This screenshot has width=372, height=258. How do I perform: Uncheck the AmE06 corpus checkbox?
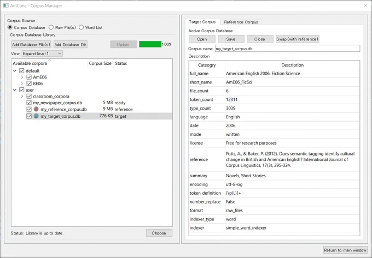click(29, 77)
